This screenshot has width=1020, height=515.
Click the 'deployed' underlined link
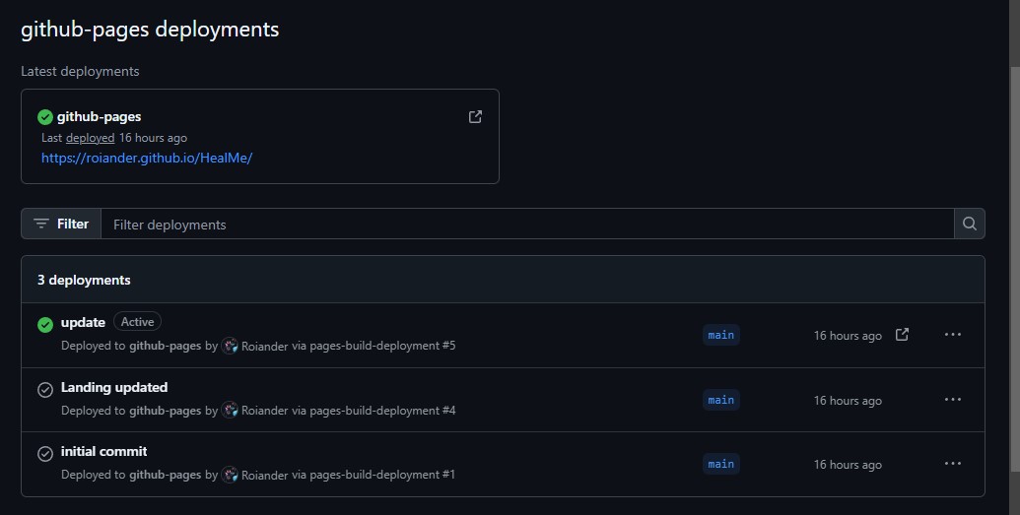click(91, 138)
